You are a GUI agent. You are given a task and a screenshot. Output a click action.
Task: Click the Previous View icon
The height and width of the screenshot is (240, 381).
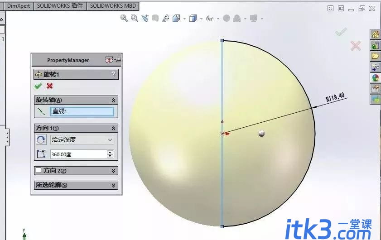pos(145,18)
